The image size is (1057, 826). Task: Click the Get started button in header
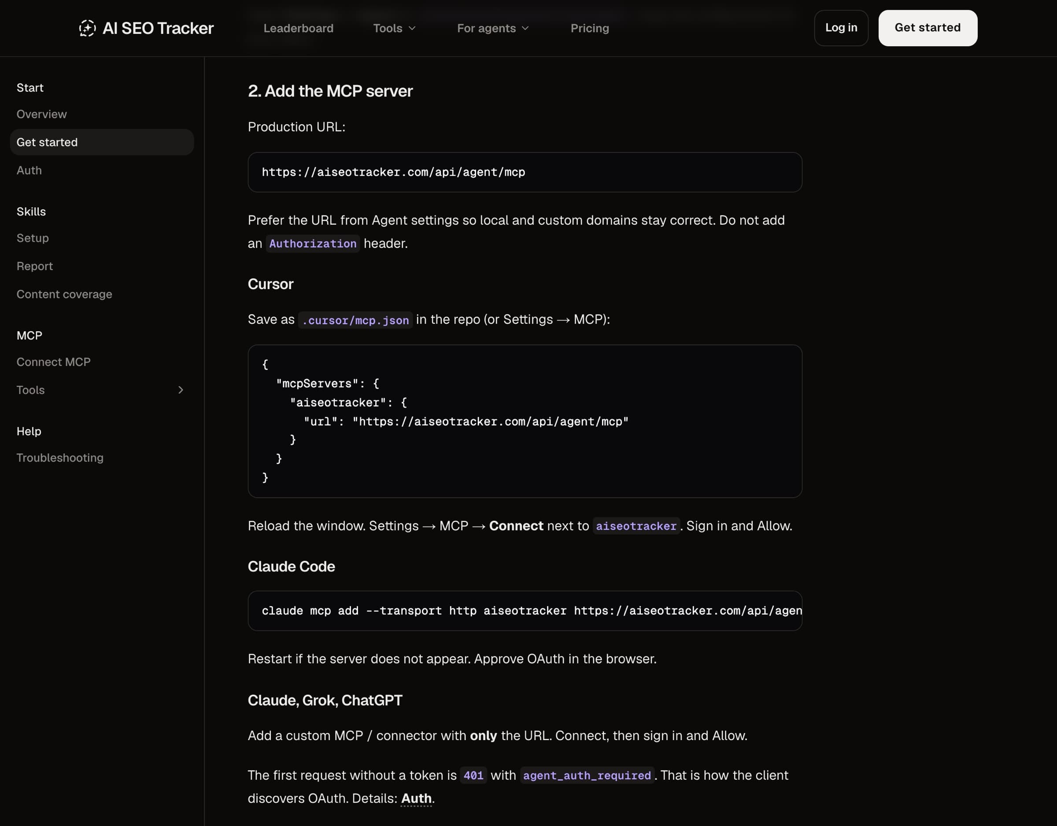pyautogui.click(x=927, y=28)
